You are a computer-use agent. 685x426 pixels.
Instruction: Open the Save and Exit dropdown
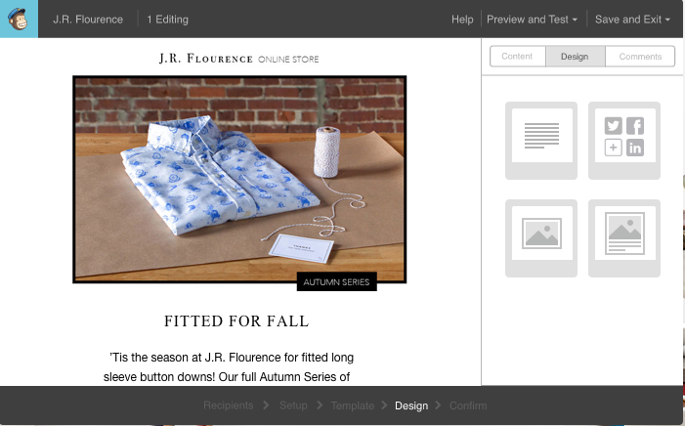(632, 20)
